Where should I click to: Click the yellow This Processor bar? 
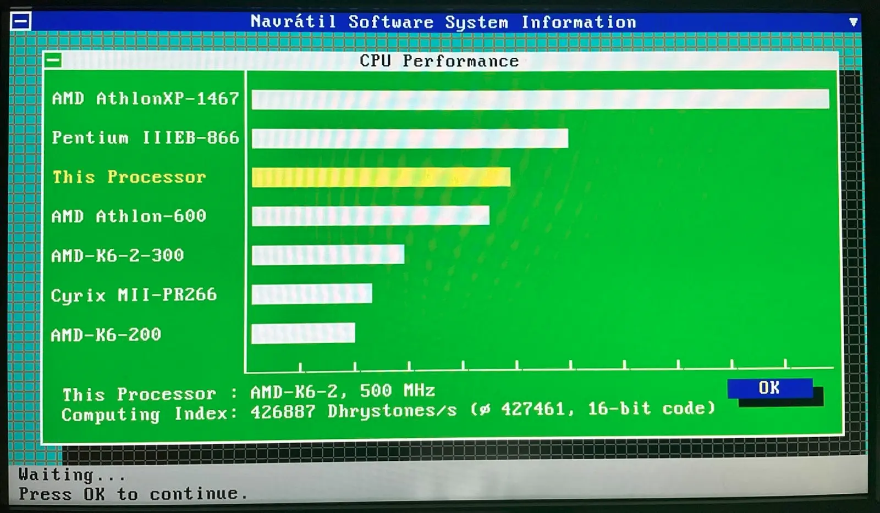pos(381,177)
